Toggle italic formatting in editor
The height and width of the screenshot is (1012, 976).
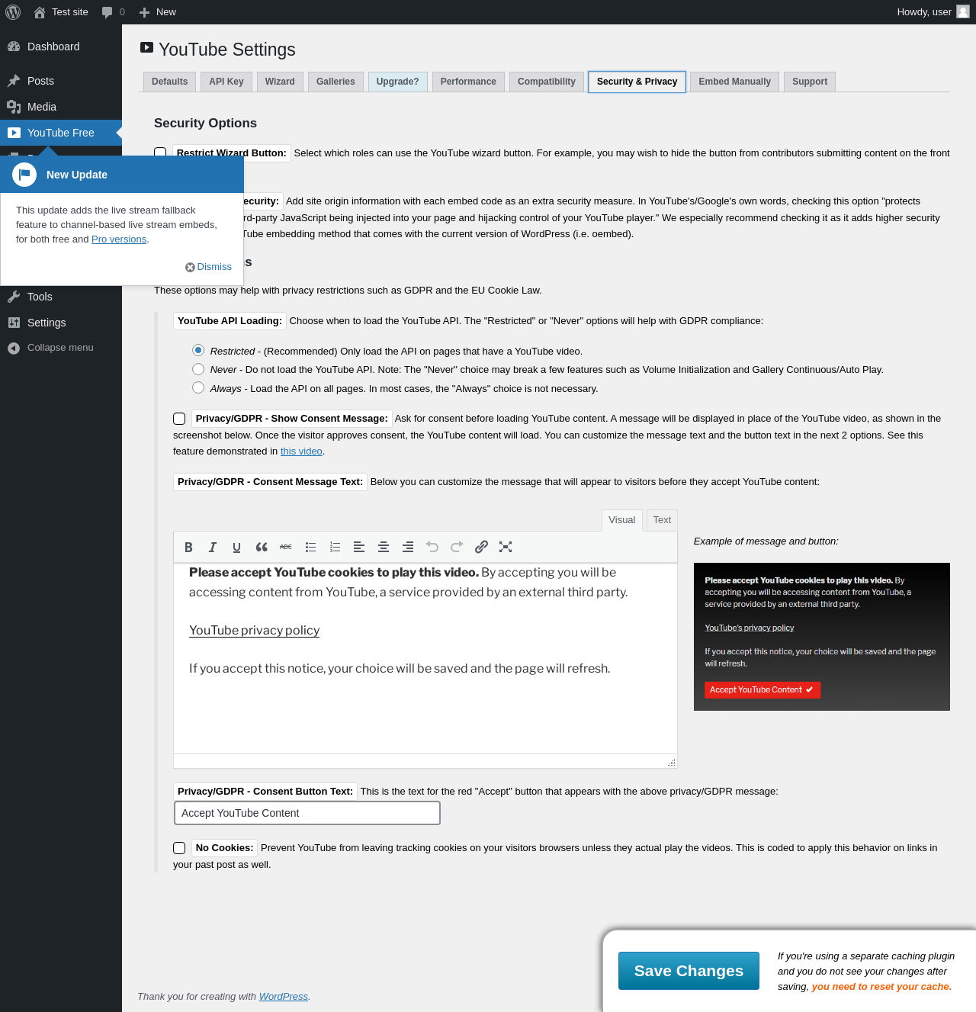213,547
